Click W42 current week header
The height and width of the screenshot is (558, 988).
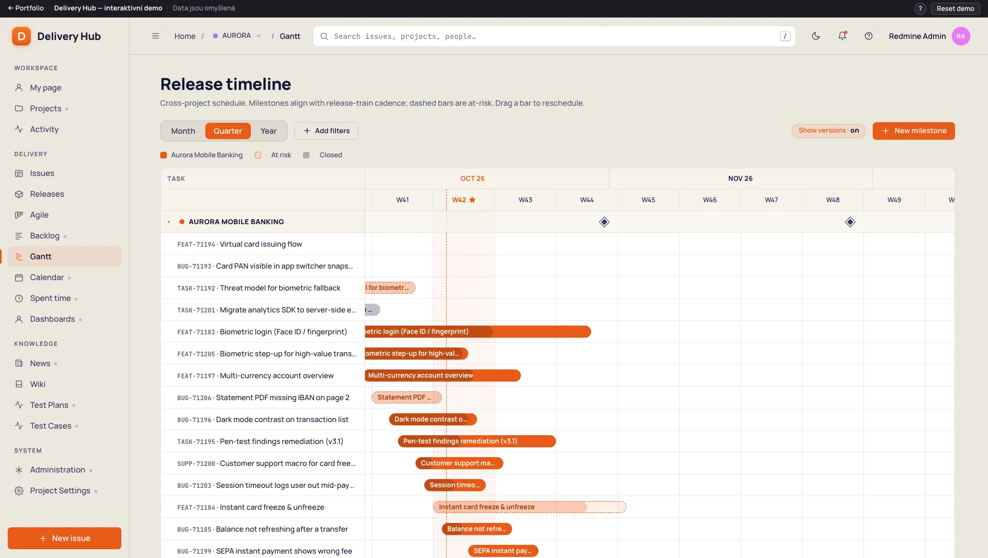[x=464, y=200]
